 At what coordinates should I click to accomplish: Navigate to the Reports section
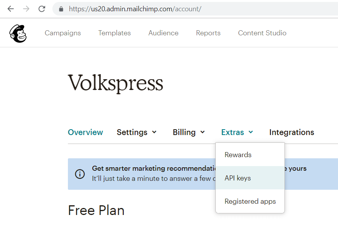click(x=208, y=33)
